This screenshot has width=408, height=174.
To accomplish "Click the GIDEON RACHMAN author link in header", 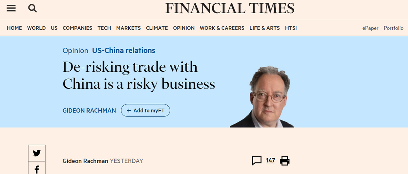I will (89, 110).
